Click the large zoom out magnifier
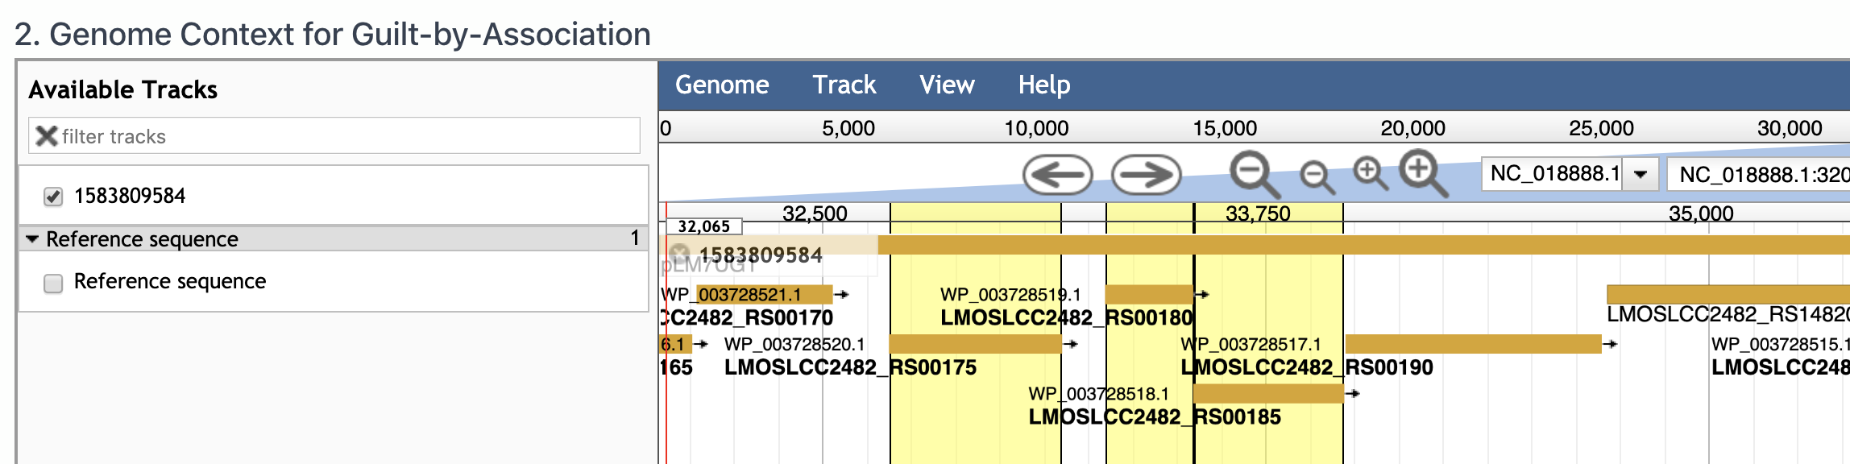 pyautogui.click(x=1255, y=174)
